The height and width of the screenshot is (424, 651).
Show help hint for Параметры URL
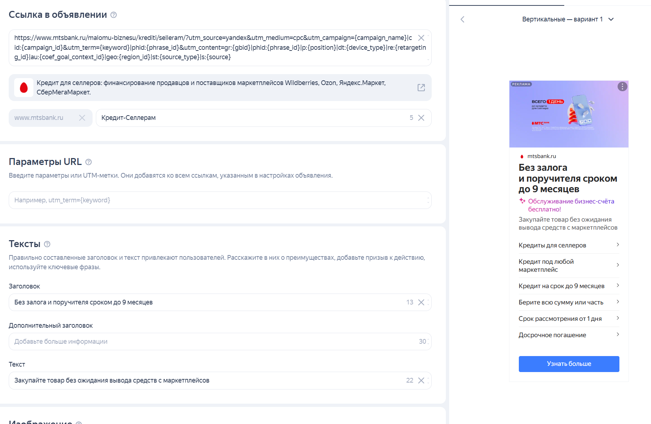pyautogui.click(x=89, y=162)
